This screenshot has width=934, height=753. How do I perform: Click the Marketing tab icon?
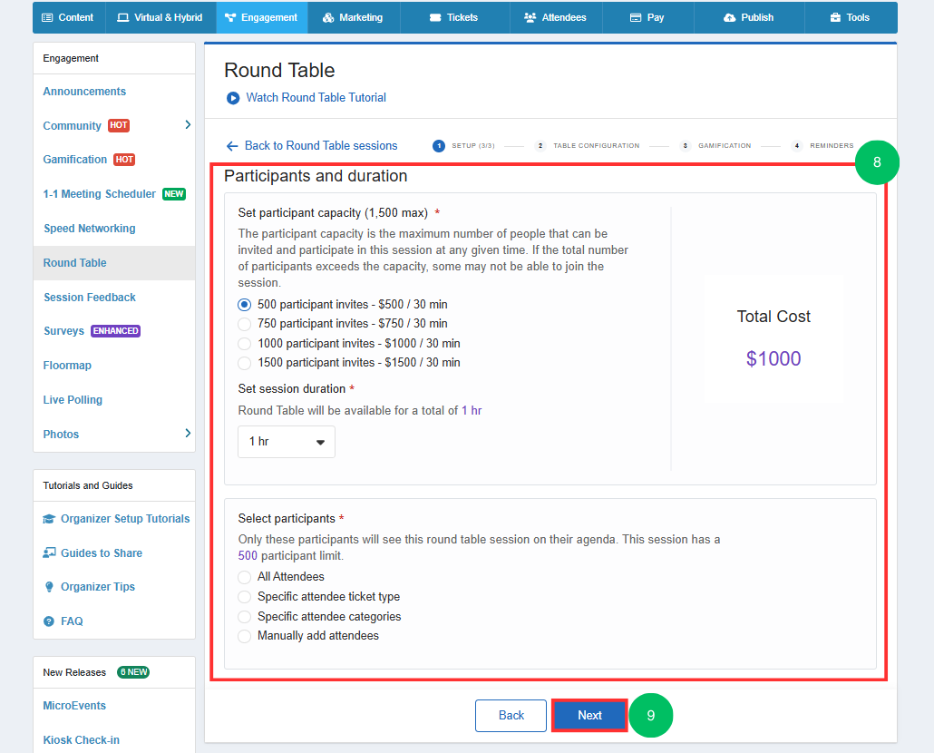coord(328,18)
